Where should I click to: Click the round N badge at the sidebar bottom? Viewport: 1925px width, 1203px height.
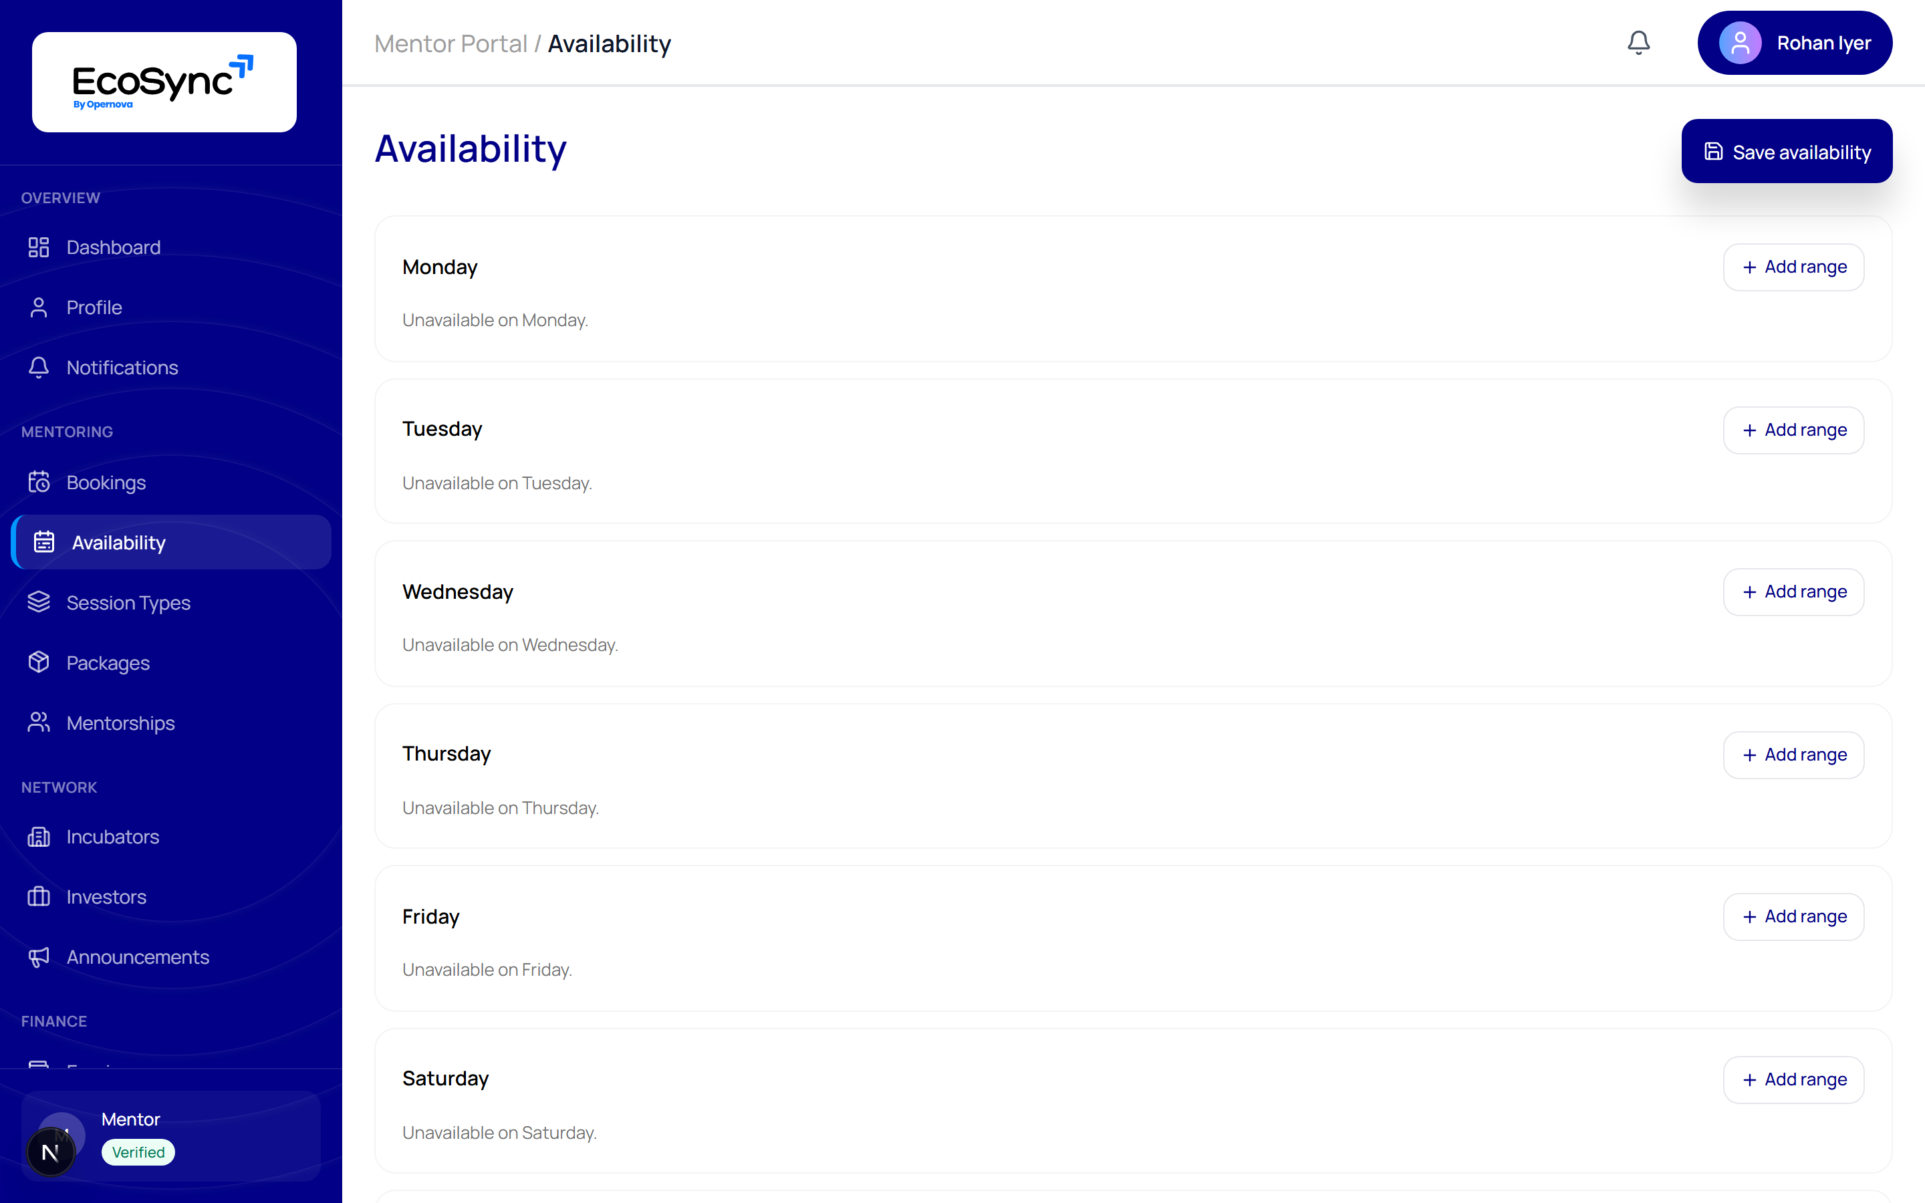pos(50,1152)
